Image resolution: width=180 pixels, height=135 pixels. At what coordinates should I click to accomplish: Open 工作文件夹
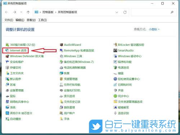point(15,73)
